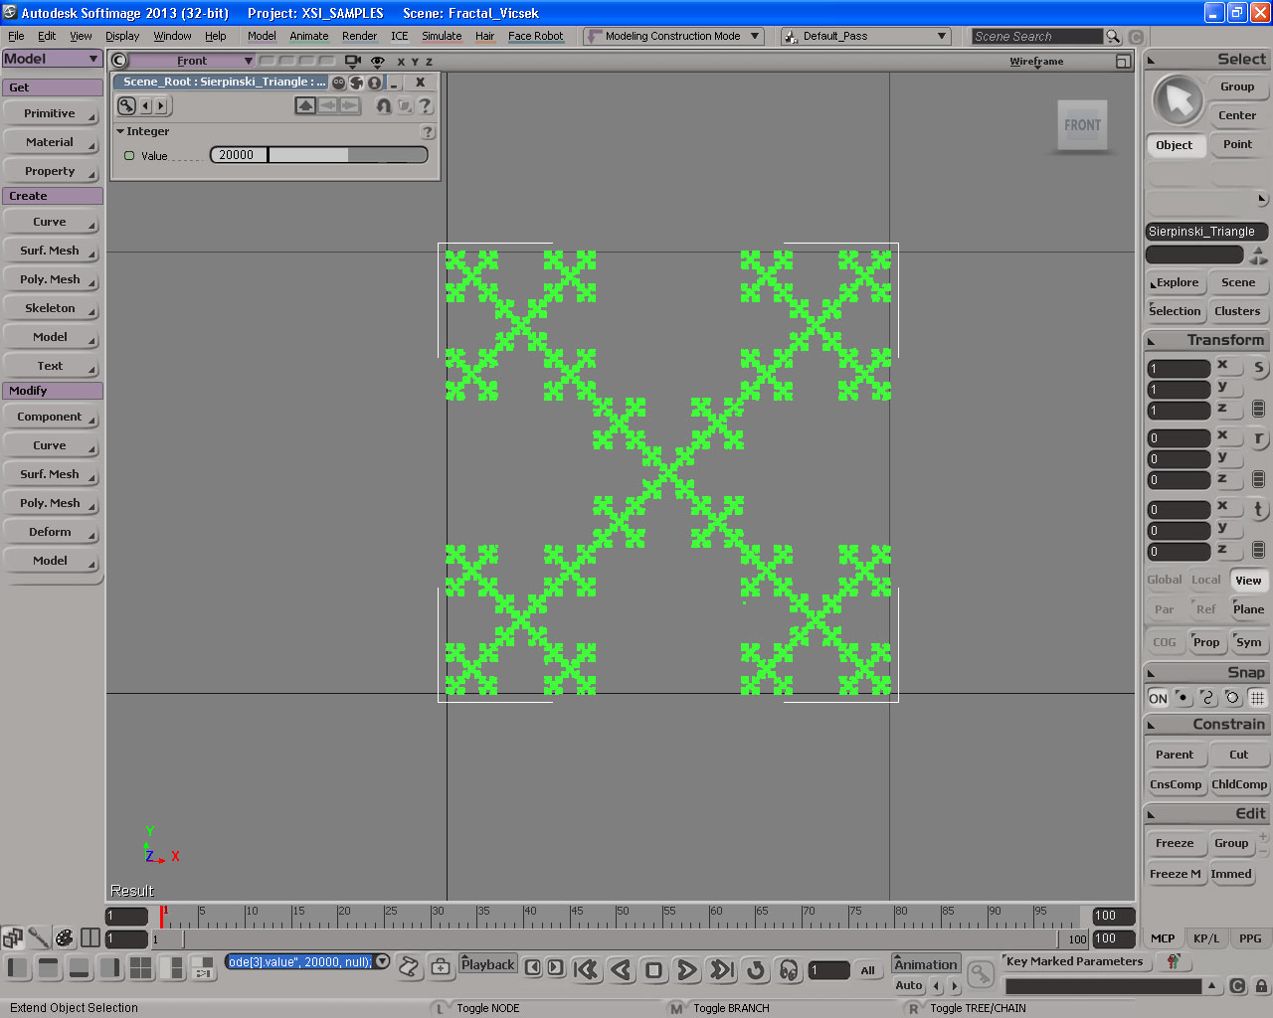Image resolution: width=1273 pixels, height=1018 pixels.
Task: Switch to the KP/L tab
Action: point(1205,938)
